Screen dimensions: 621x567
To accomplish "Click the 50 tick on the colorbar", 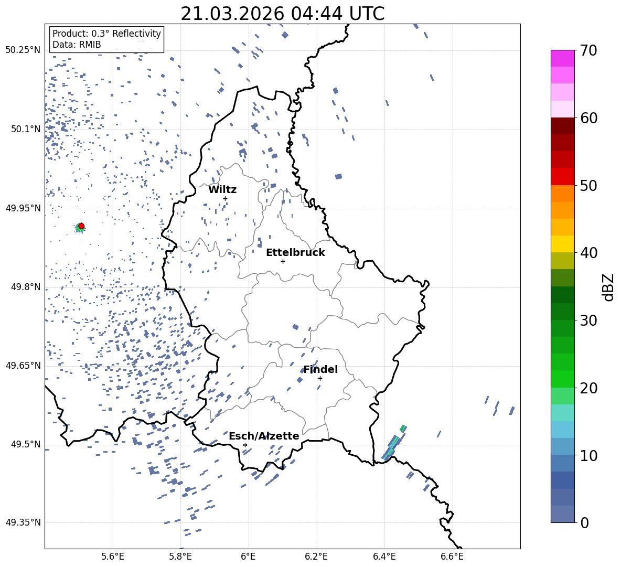I will point(588,185).
